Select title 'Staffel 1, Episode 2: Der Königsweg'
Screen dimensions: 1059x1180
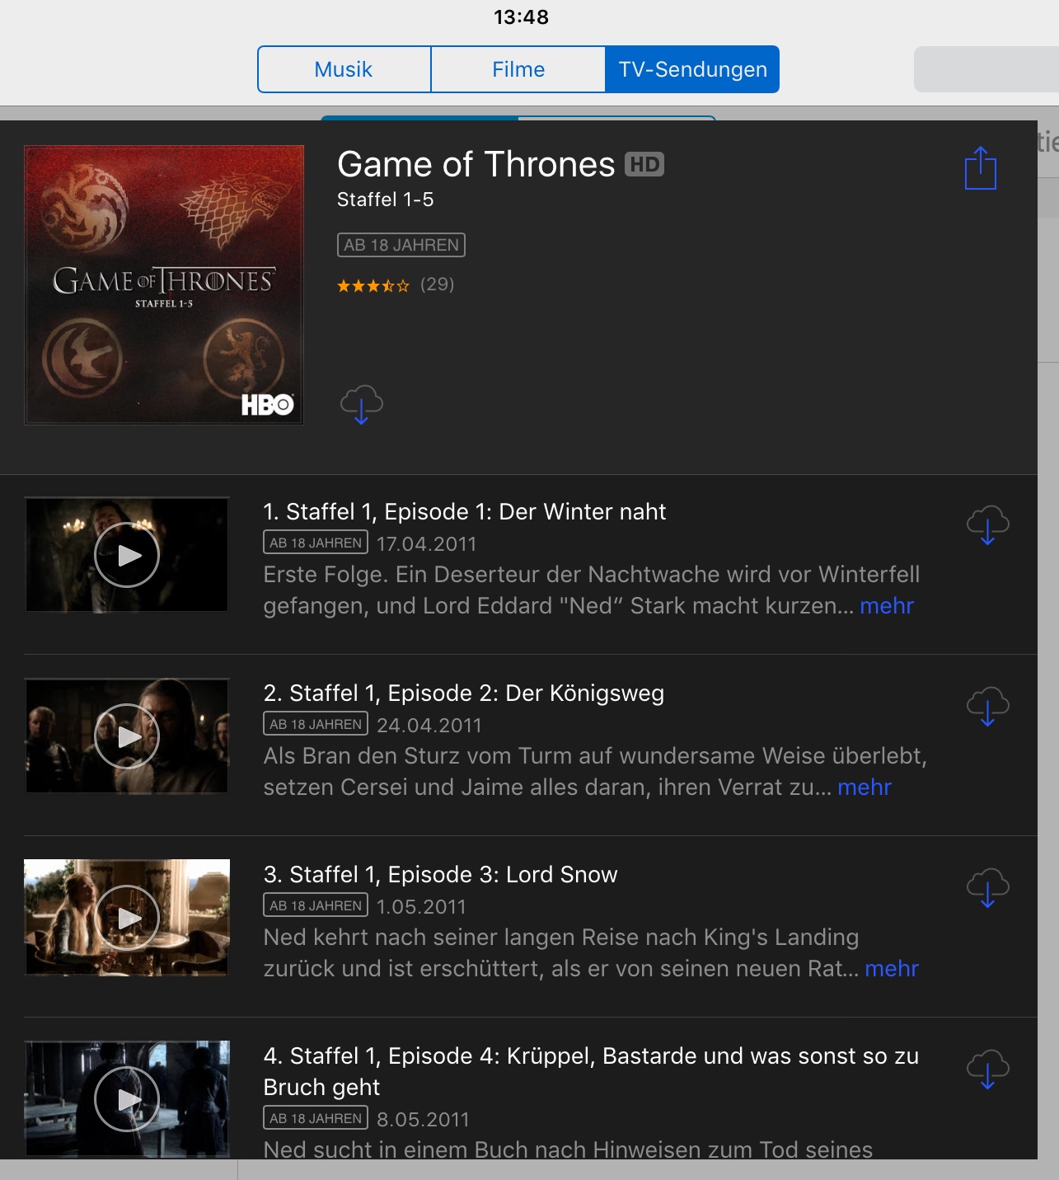pos(464,693)
